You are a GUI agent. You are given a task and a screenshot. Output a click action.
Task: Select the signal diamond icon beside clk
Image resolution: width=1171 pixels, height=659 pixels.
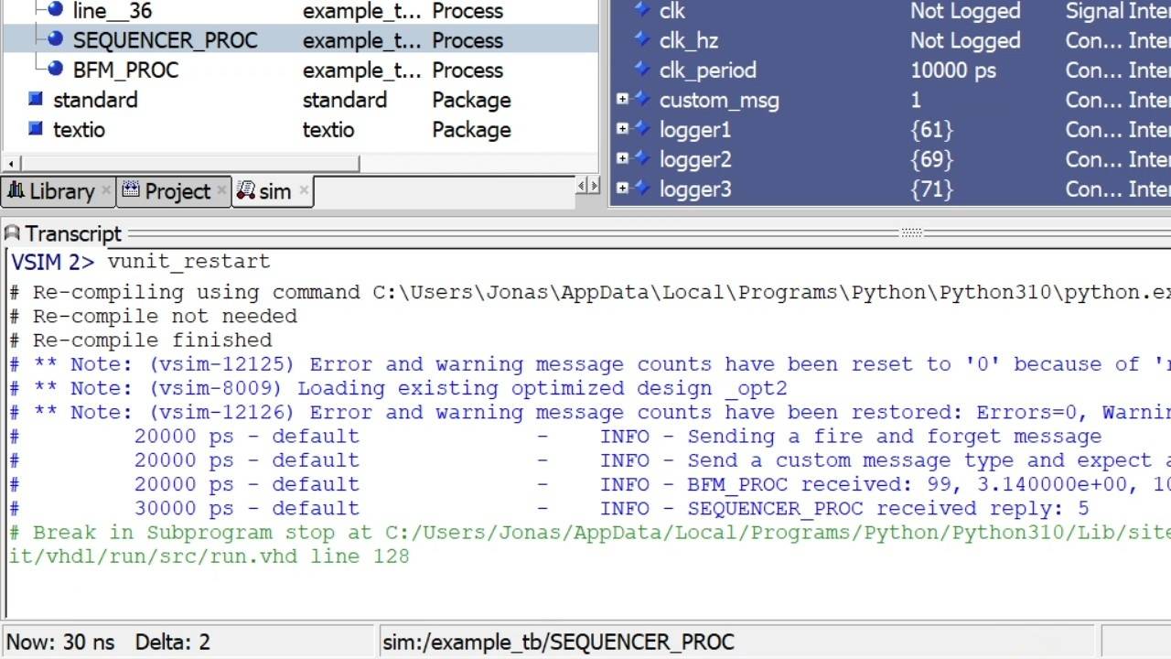(x=644, y=11)
